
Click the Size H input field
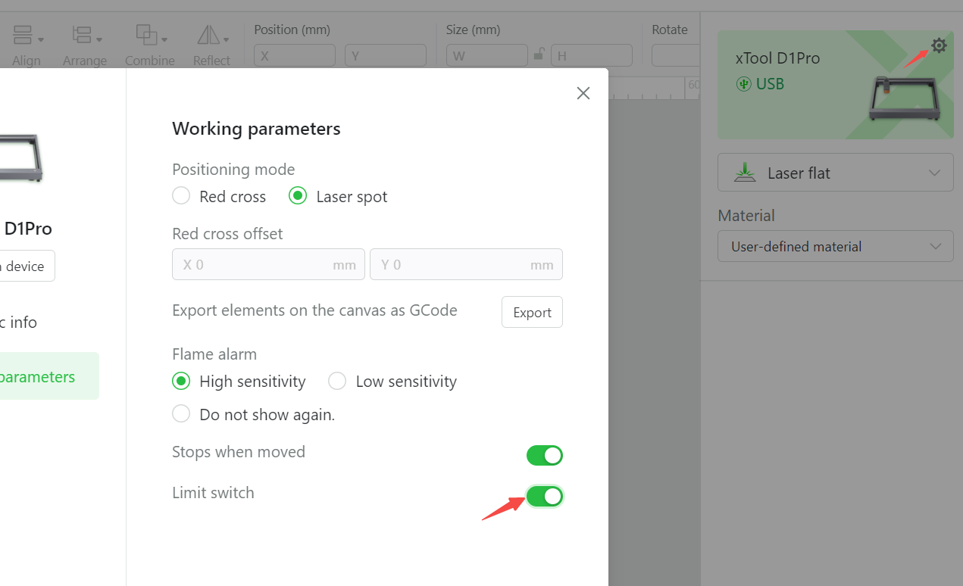coord(592,55)
